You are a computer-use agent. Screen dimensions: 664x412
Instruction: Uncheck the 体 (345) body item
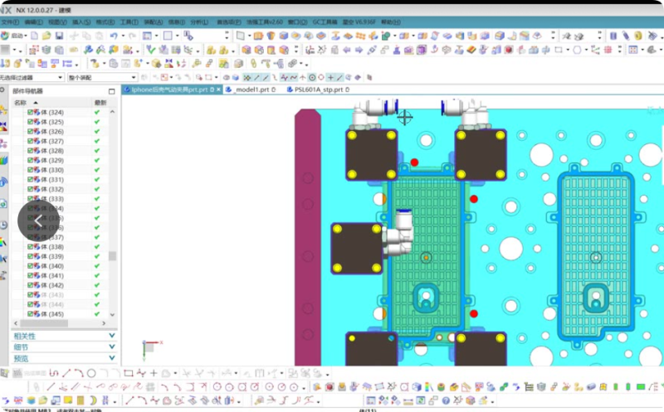point(30,314)
